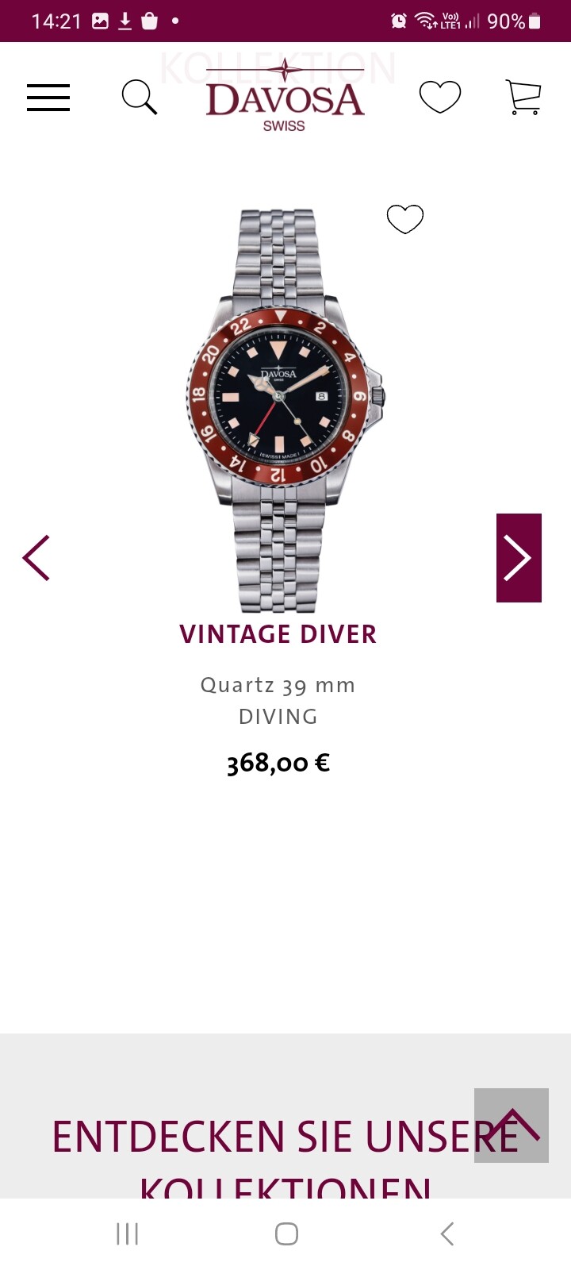The image size is (571, 1270).
Task: Tap Android back navigation button
Action: [447, 1234]
